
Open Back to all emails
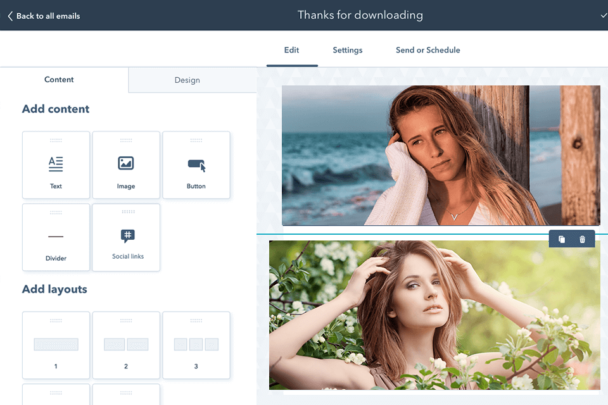pos(43,15)
